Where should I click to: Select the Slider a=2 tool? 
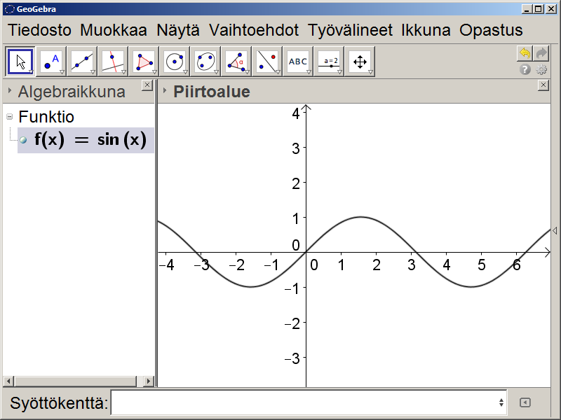328,62
